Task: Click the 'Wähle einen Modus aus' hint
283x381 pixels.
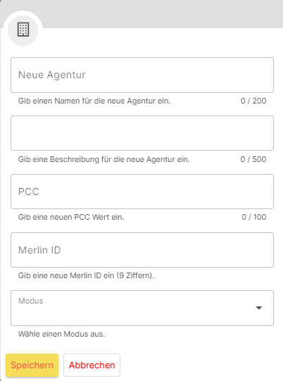Action: click(x=61, y=334)
